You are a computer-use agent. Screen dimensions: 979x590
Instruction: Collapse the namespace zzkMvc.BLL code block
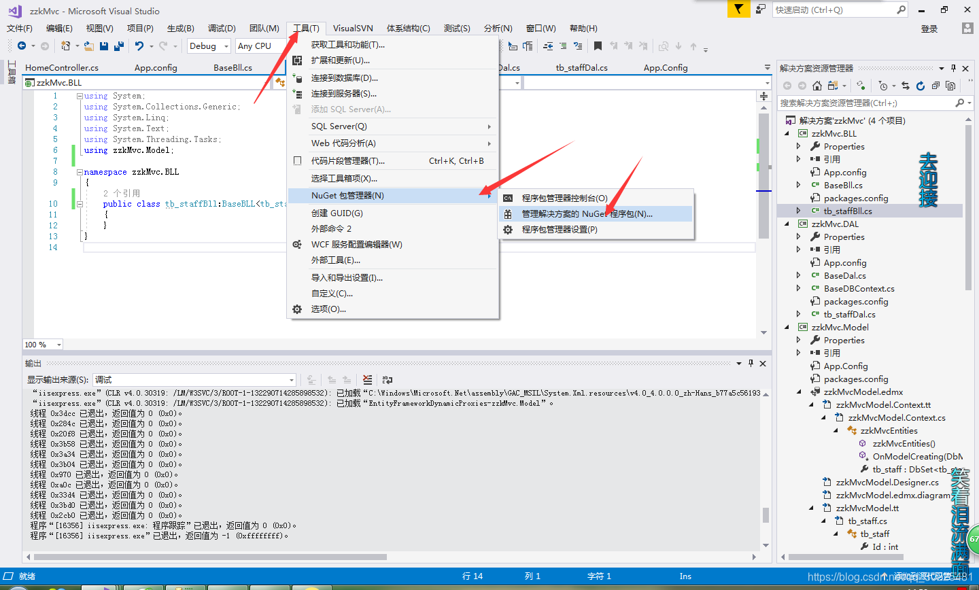pyautogui.click(x=80, y=172)
